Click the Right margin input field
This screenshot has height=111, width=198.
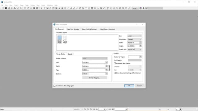(x=94, y=66)
